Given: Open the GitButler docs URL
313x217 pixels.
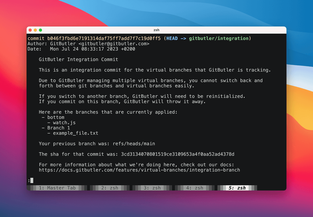Looking at the screenshot, I should click(139, 170).
